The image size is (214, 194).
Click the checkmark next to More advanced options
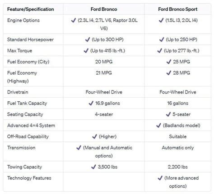pos(160,178)
